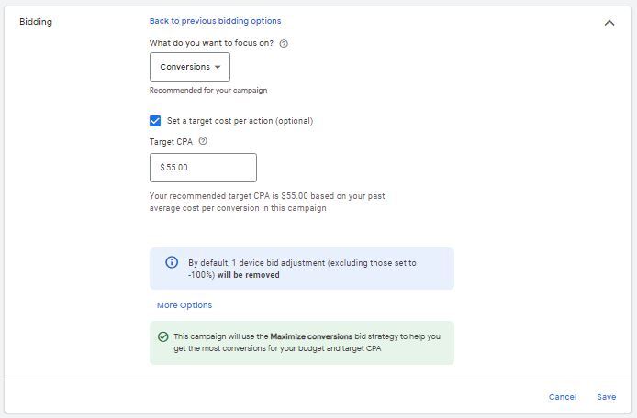The image size is (637, 418).
Task: Collapse the Bidding section chevron
Action: (x=609, y=23)
